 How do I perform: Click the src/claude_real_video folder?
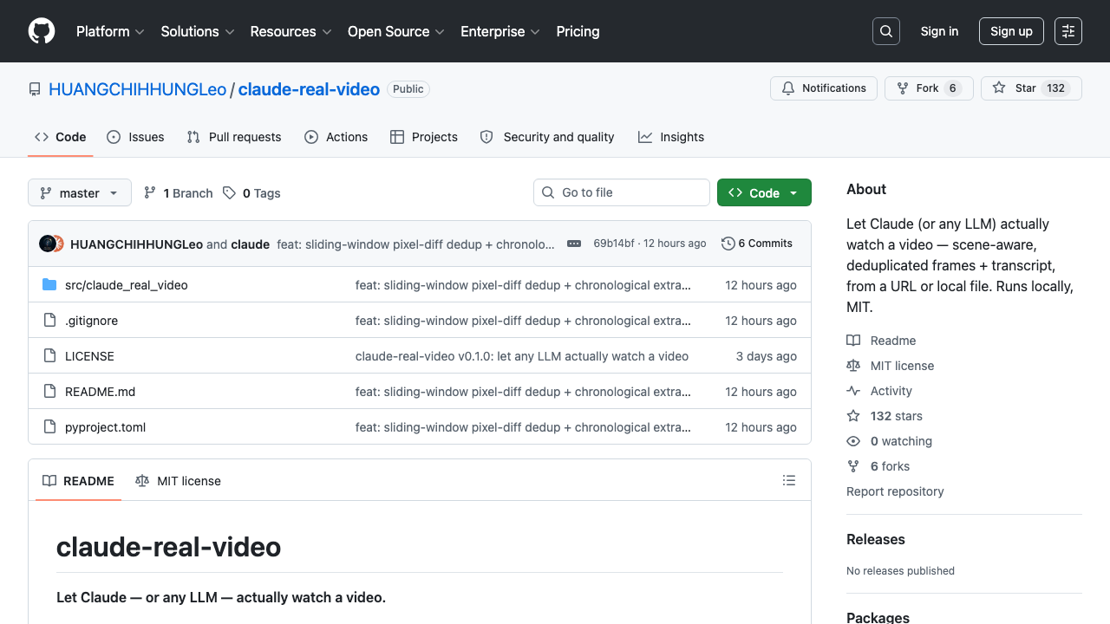[x=127, y=285]
